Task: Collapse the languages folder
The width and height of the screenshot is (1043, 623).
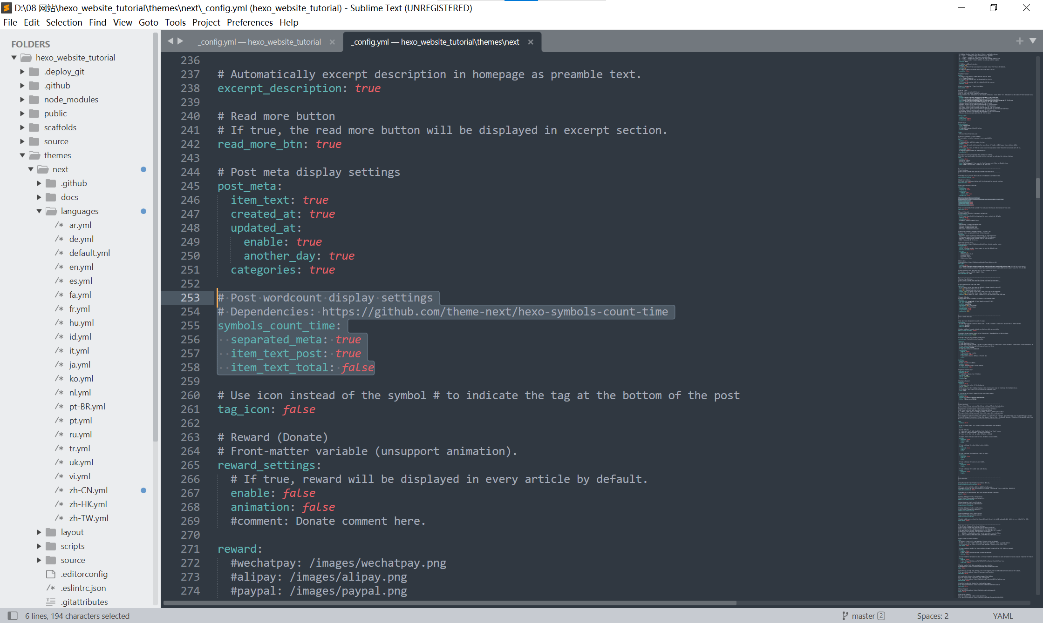Action: [x=39, y=211]
